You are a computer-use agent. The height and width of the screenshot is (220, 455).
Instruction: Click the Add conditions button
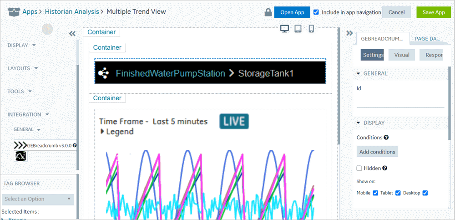(x=377, y=152)
